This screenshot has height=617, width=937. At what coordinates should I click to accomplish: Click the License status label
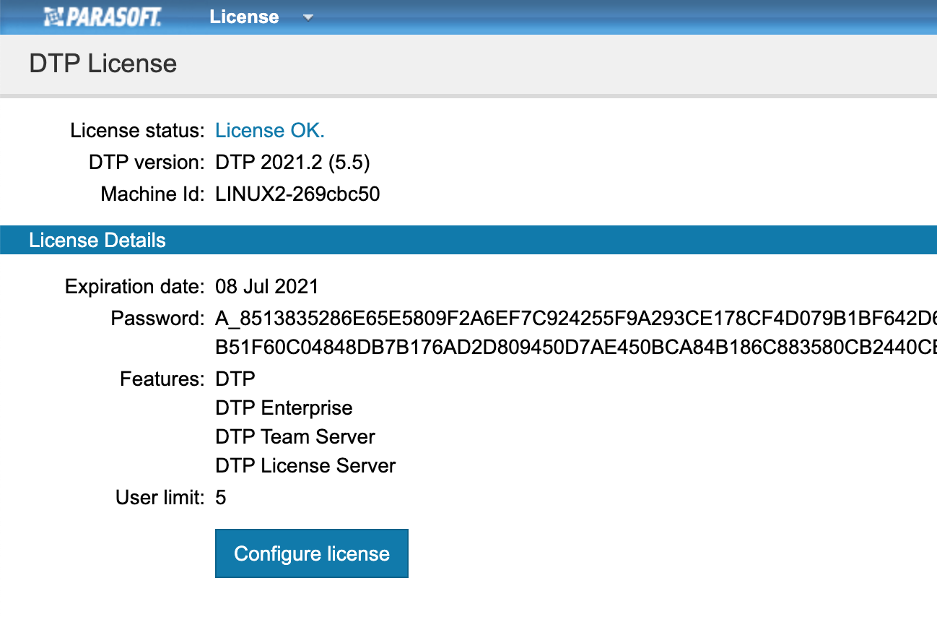pyautogui.click(x=137, y=131)
